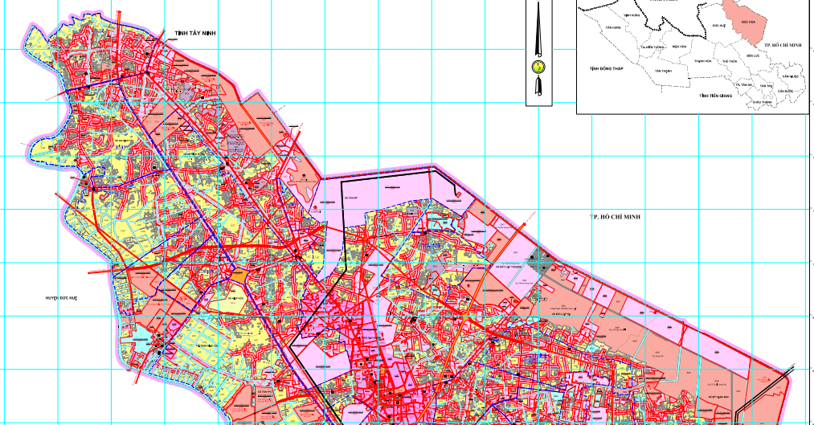Click the 'THẠNH HÓA' district label
The width and height of the screenshot is (814, 425).
[703, 61]
